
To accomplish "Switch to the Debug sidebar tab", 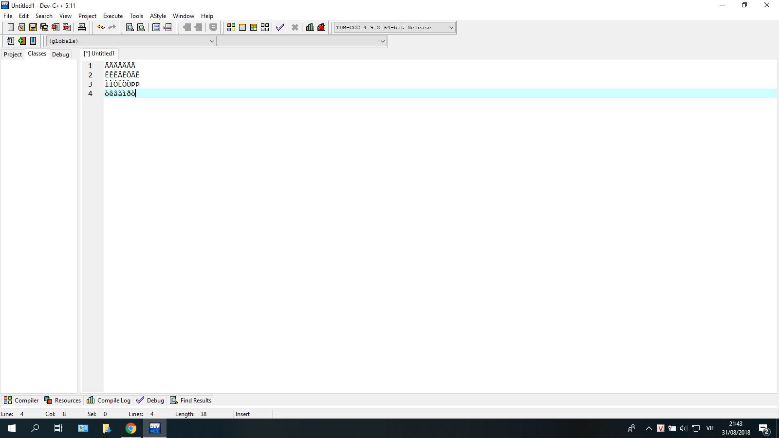I will (60, 54).
